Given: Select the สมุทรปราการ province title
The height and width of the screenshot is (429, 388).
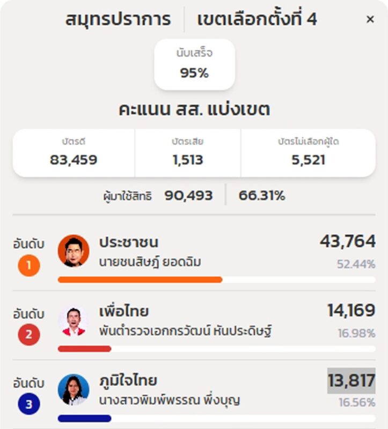Looking at the screenshot, I should (x=118, y=20).
